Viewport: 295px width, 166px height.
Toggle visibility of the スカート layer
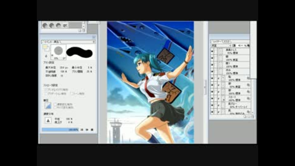tap(212, 98)
